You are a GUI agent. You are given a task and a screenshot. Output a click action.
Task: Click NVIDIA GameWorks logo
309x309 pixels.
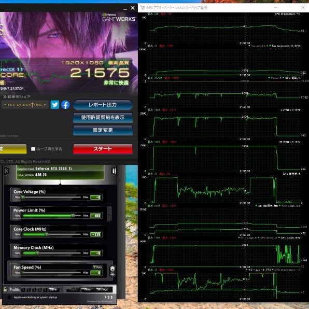119,18
